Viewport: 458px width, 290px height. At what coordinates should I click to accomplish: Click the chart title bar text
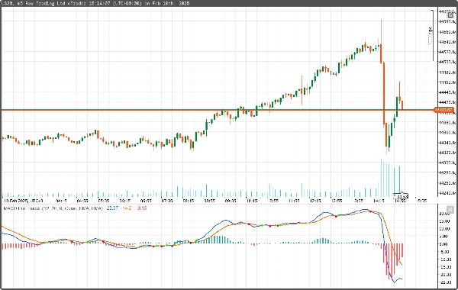[96, 3]
